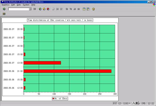Click the OVR insert mode indicator

click(143, 103)
